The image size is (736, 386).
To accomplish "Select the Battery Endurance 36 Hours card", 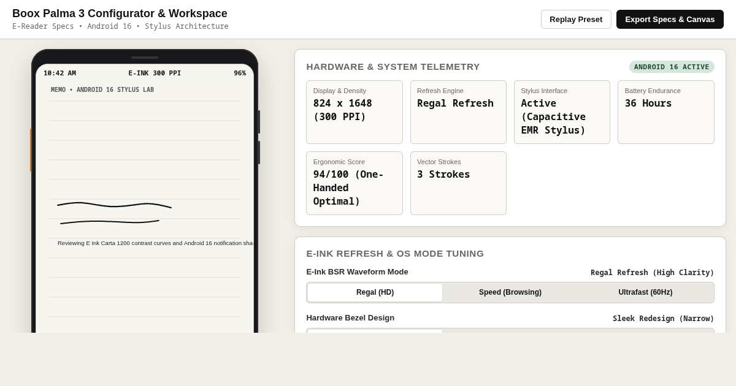I will pos(666,112).
